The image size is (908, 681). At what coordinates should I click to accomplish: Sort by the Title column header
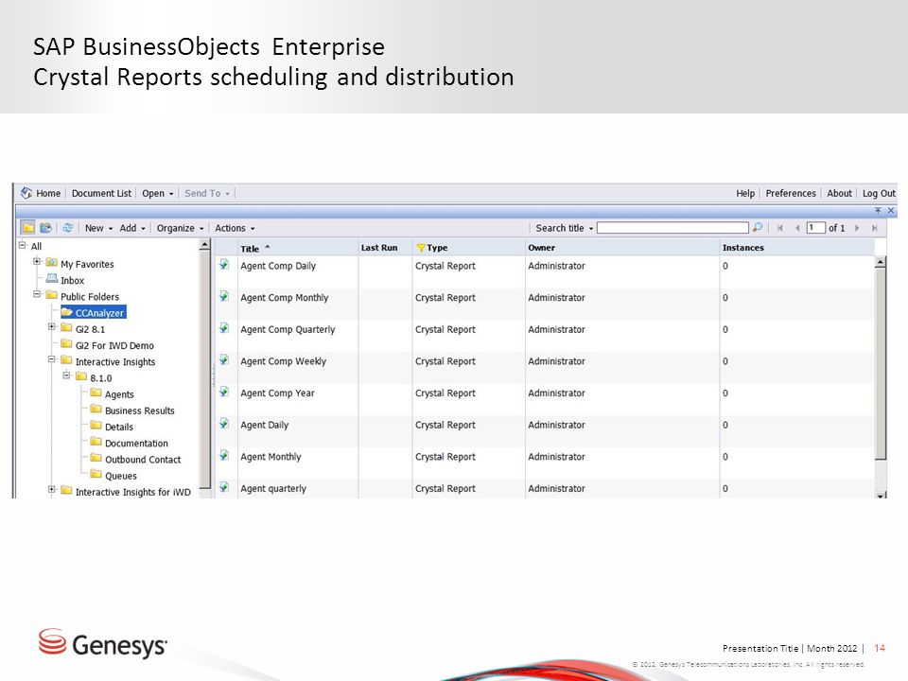point(250,249)
